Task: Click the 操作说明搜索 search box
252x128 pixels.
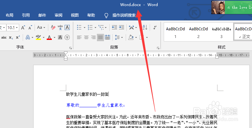Action: pos(124,15)
